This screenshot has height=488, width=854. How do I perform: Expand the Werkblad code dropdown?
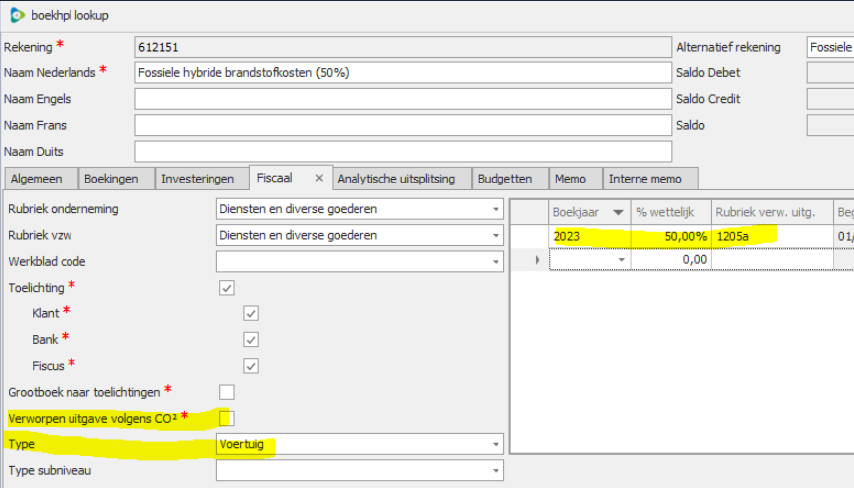tap(495, 262)
